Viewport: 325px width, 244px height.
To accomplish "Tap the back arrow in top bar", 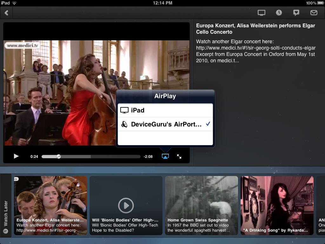I will [x=6, y=13].
